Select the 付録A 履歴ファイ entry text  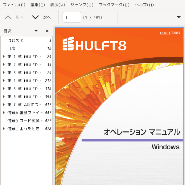25,113
